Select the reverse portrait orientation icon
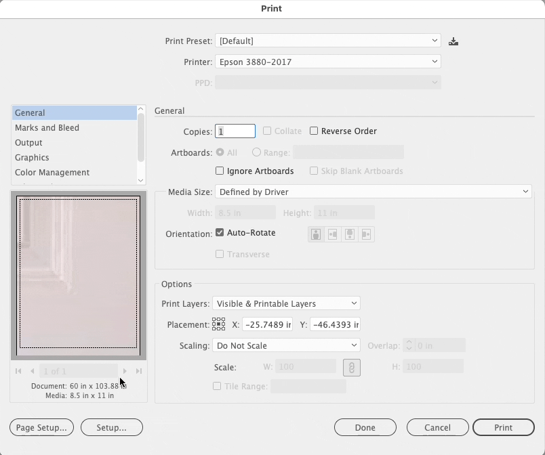 [x=348, y=234]
